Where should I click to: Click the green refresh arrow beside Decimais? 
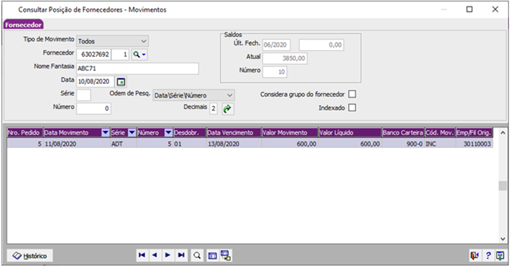pyautogui.click(x=228, y=109)
